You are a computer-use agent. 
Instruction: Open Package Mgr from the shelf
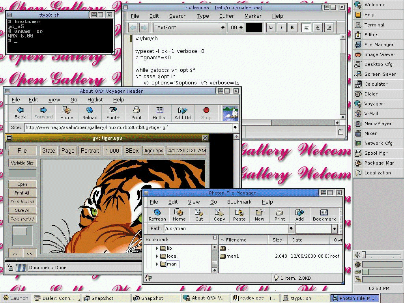pos(378,163)
